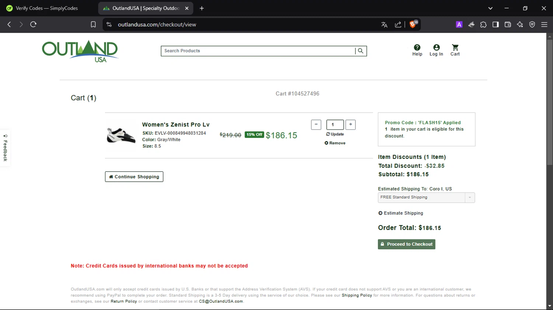View site information icon in address bar

point(109,24)
